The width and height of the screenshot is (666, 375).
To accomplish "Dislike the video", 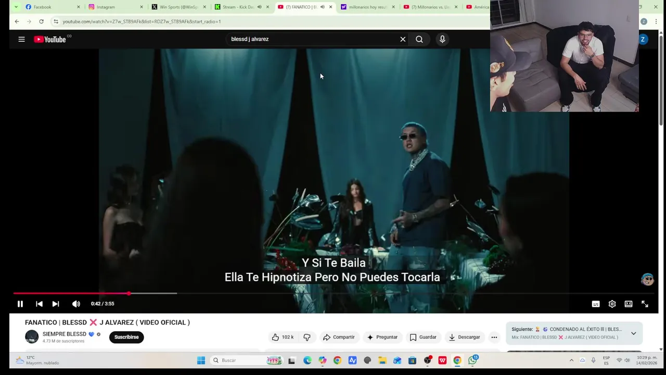I will tap(307, 337).
